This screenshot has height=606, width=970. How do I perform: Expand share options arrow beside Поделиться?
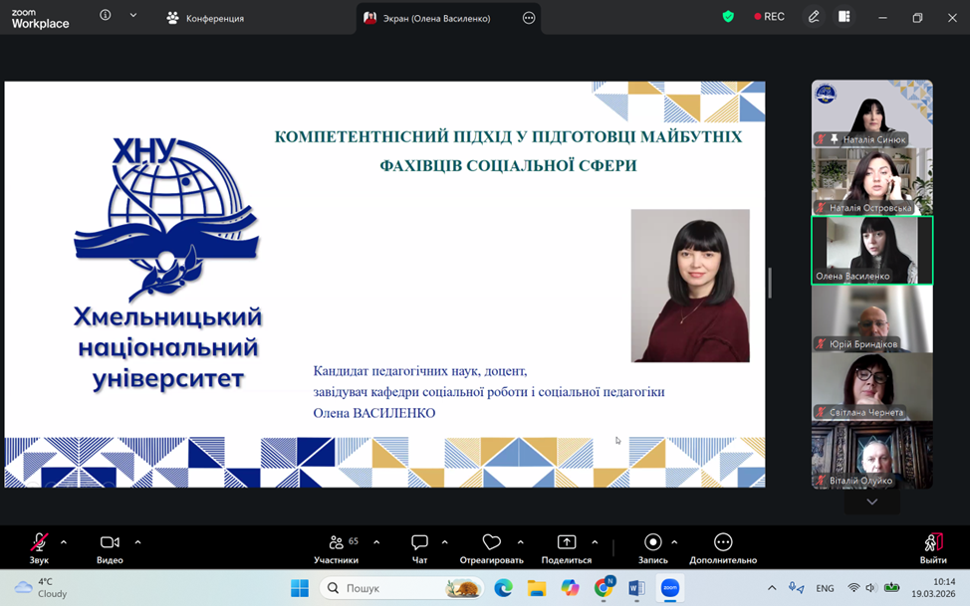(x=595, y=542)
